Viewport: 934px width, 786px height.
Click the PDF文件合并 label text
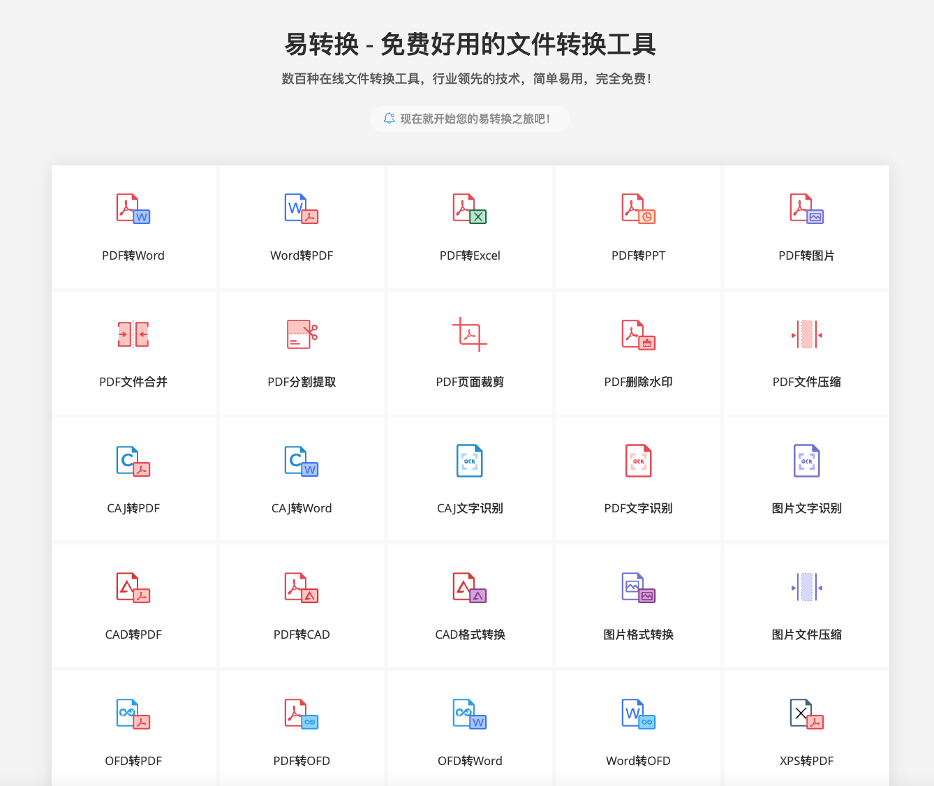(x=133, y=382)
